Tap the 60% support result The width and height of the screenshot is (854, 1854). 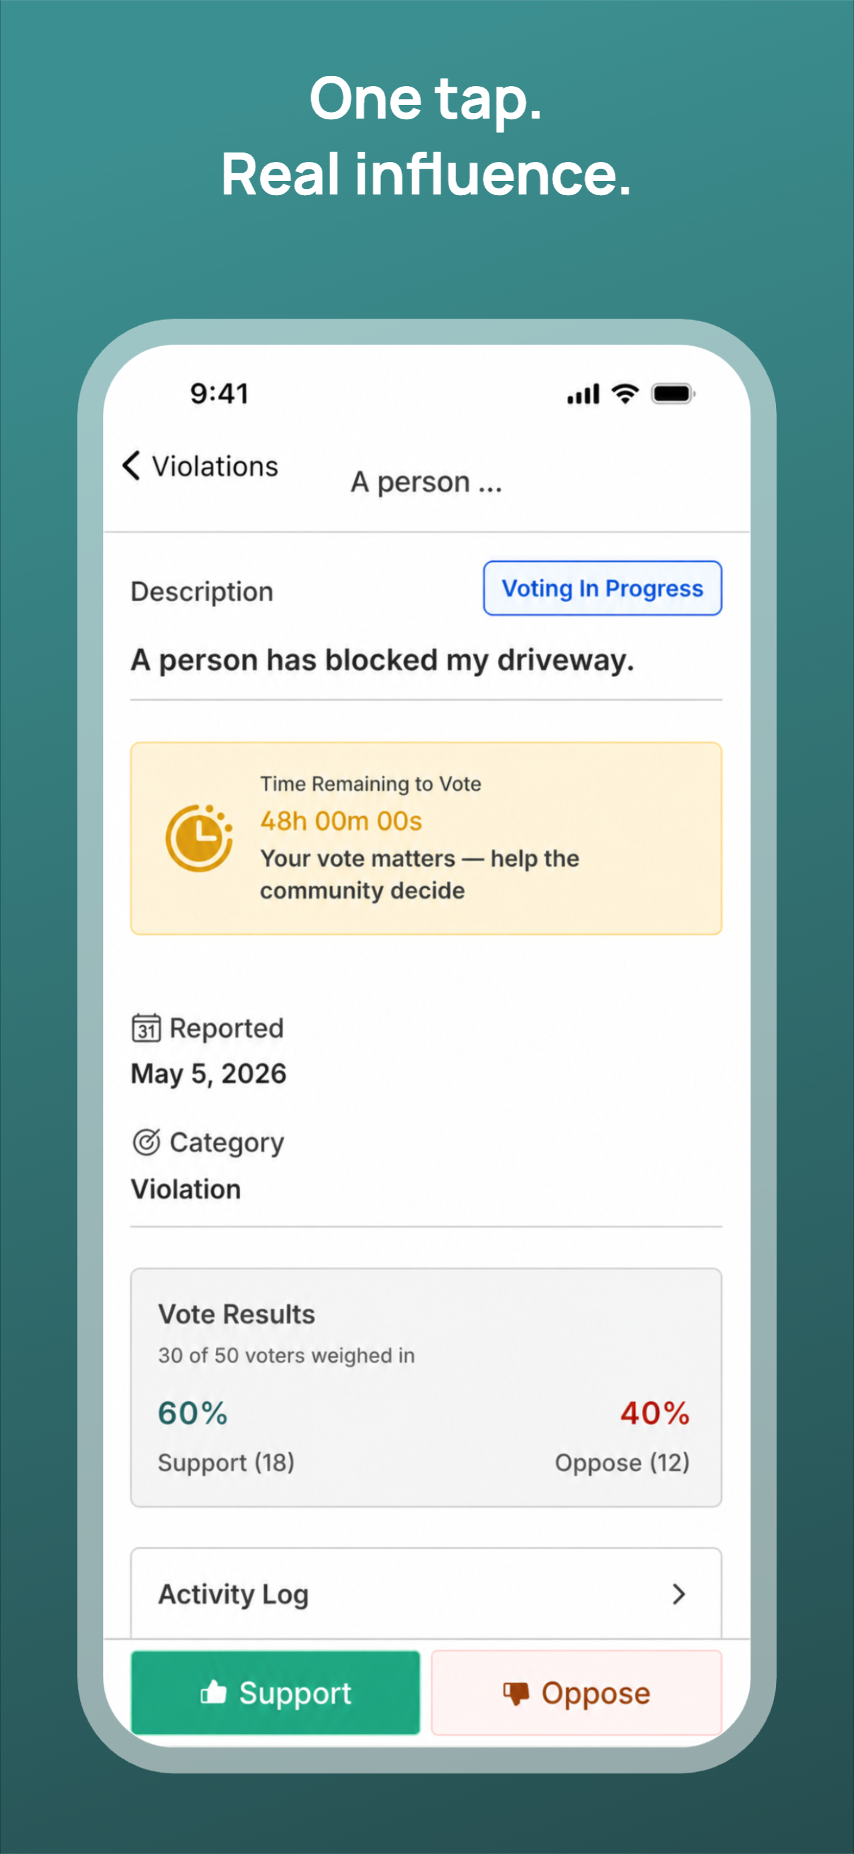pos(193,1413)
